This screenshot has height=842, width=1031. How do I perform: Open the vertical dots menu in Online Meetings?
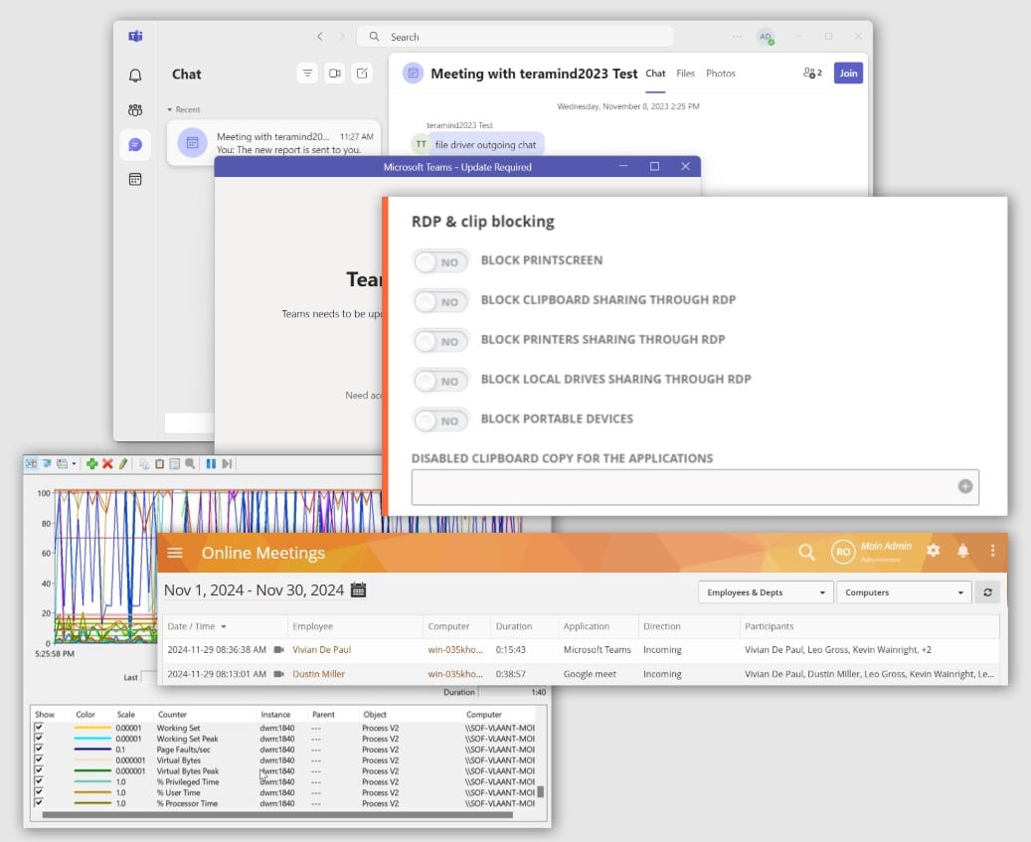point(992,551)
